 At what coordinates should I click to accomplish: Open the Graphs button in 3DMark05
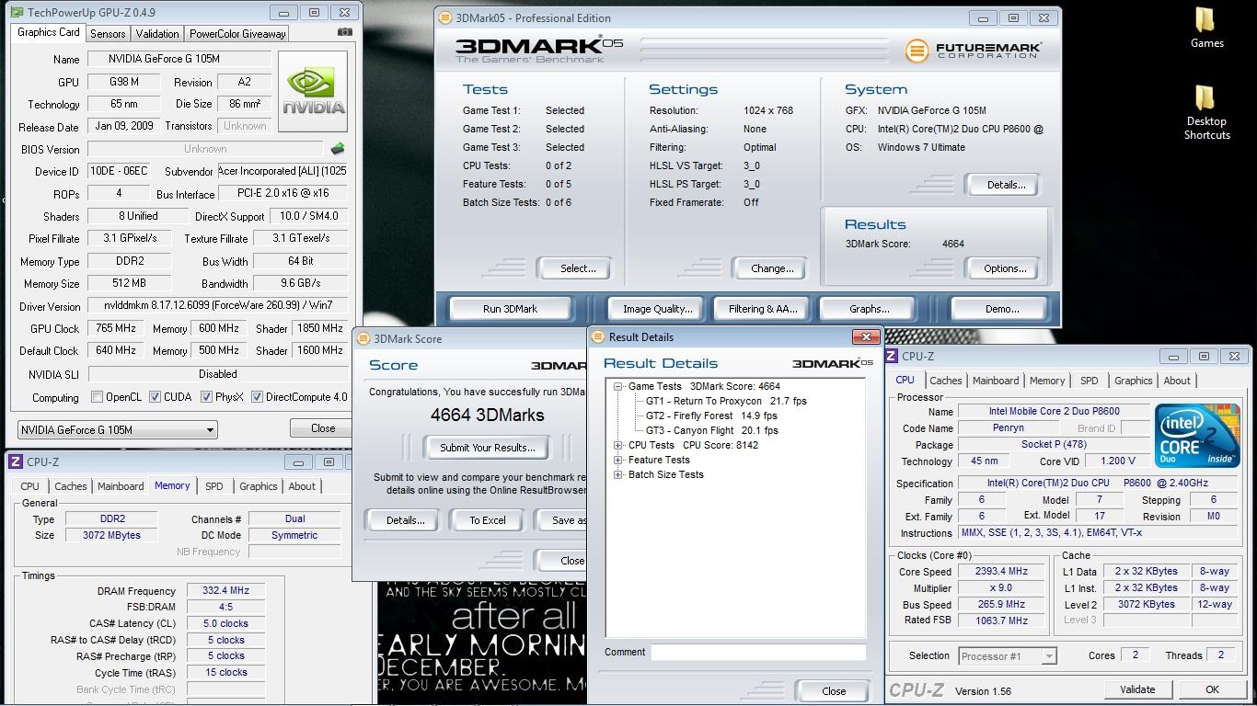tap(869, 309)
